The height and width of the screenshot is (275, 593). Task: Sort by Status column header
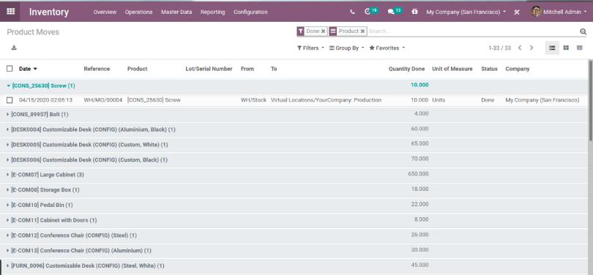(489, 69)
